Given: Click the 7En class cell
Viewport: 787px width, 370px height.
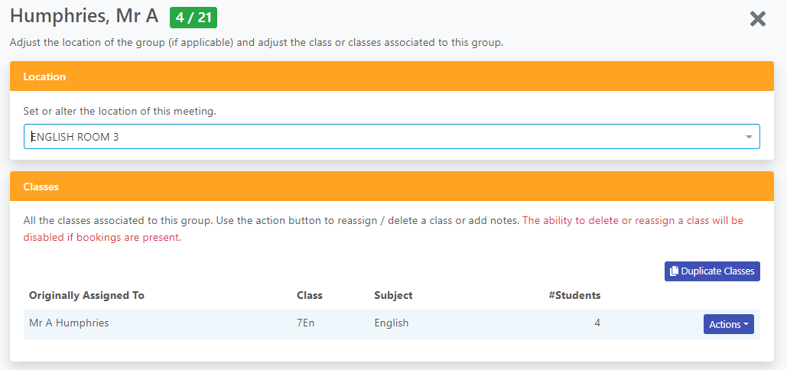Looking at the screenshot, I should pyautogui.click(x=306, y=323).
